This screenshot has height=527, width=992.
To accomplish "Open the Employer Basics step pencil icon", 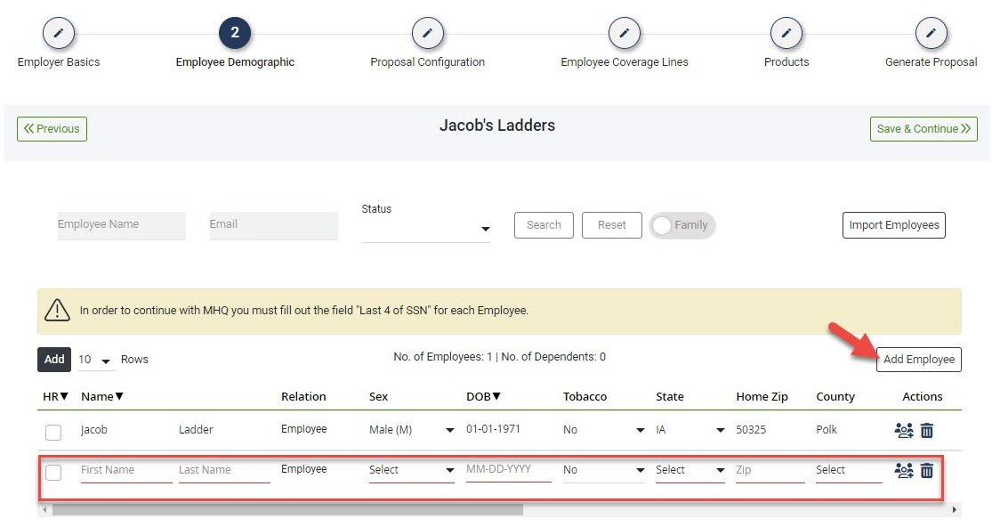I will pos(58,33).
